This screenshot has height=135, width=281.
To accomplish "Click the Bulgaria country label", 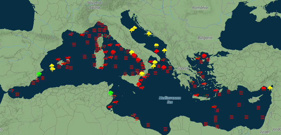I will (205, 38).
